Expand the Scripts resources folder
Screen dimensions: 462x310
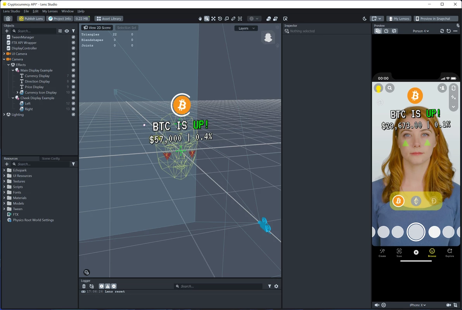click(4, 187)
